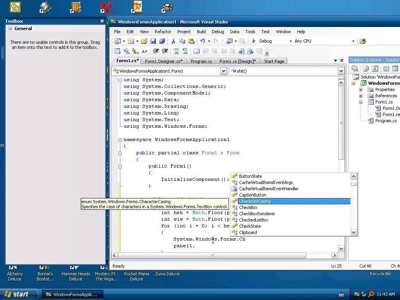Open the Build menu

pos(201,32)
